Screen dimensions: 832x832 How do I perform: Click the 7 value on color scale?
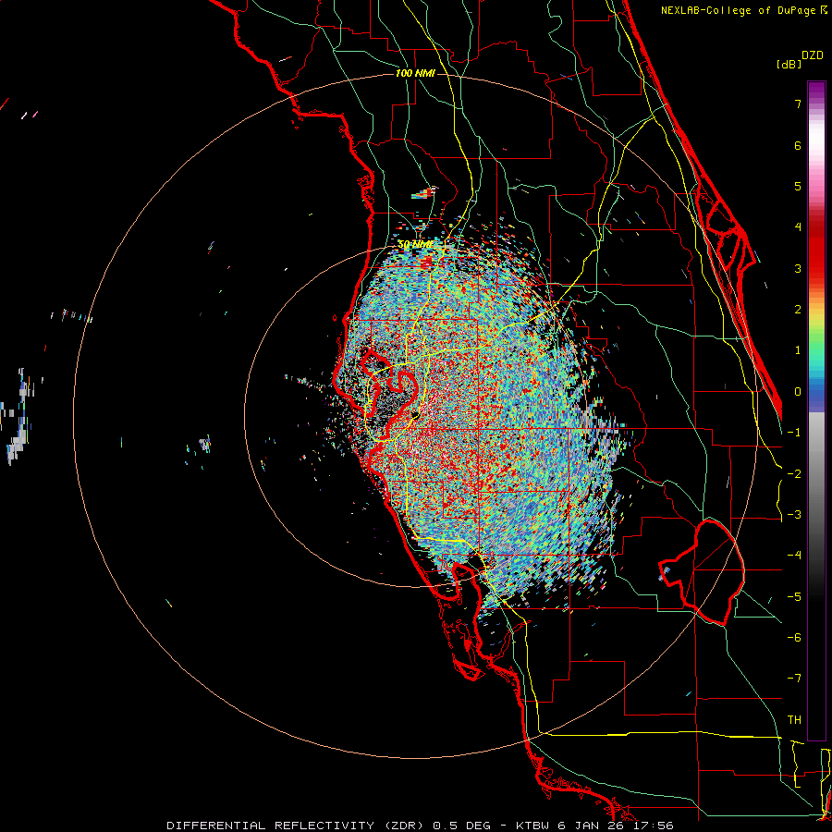pyautogui.click(x=798, y=104)
